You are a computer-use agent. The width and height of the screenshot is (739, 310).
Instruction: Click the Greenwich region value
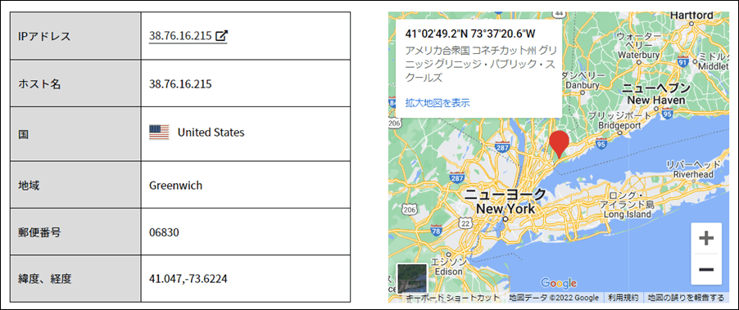(x=175, y=186)
